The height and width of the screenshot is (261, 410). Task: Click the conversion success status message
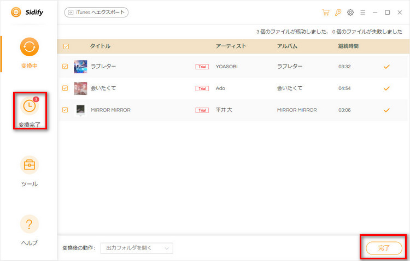click(x=329, y=32)
